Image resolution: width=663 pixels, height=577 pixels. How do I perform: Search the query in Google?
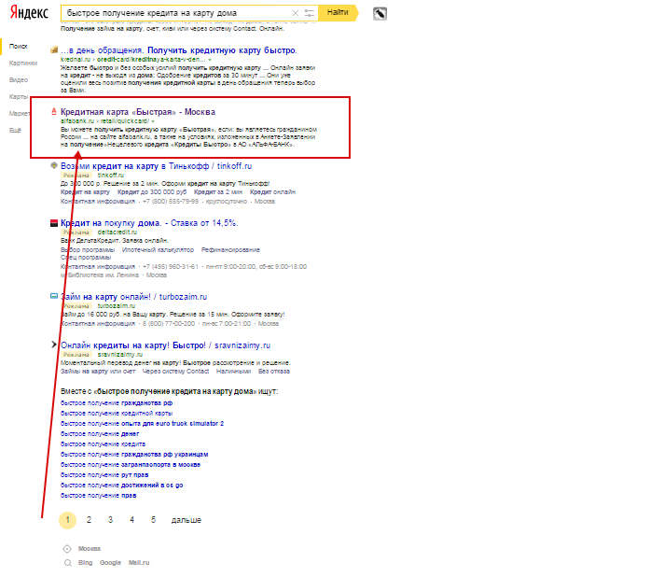click(x=110, y=563)
